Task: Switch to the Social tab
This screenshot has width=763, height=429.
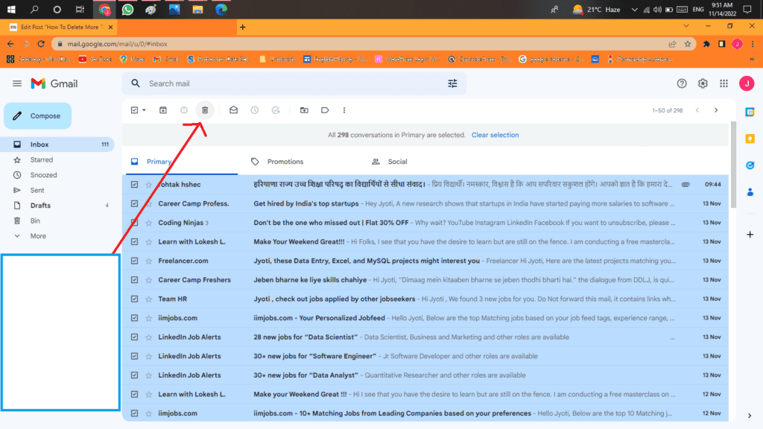Action: coord(390,162)
